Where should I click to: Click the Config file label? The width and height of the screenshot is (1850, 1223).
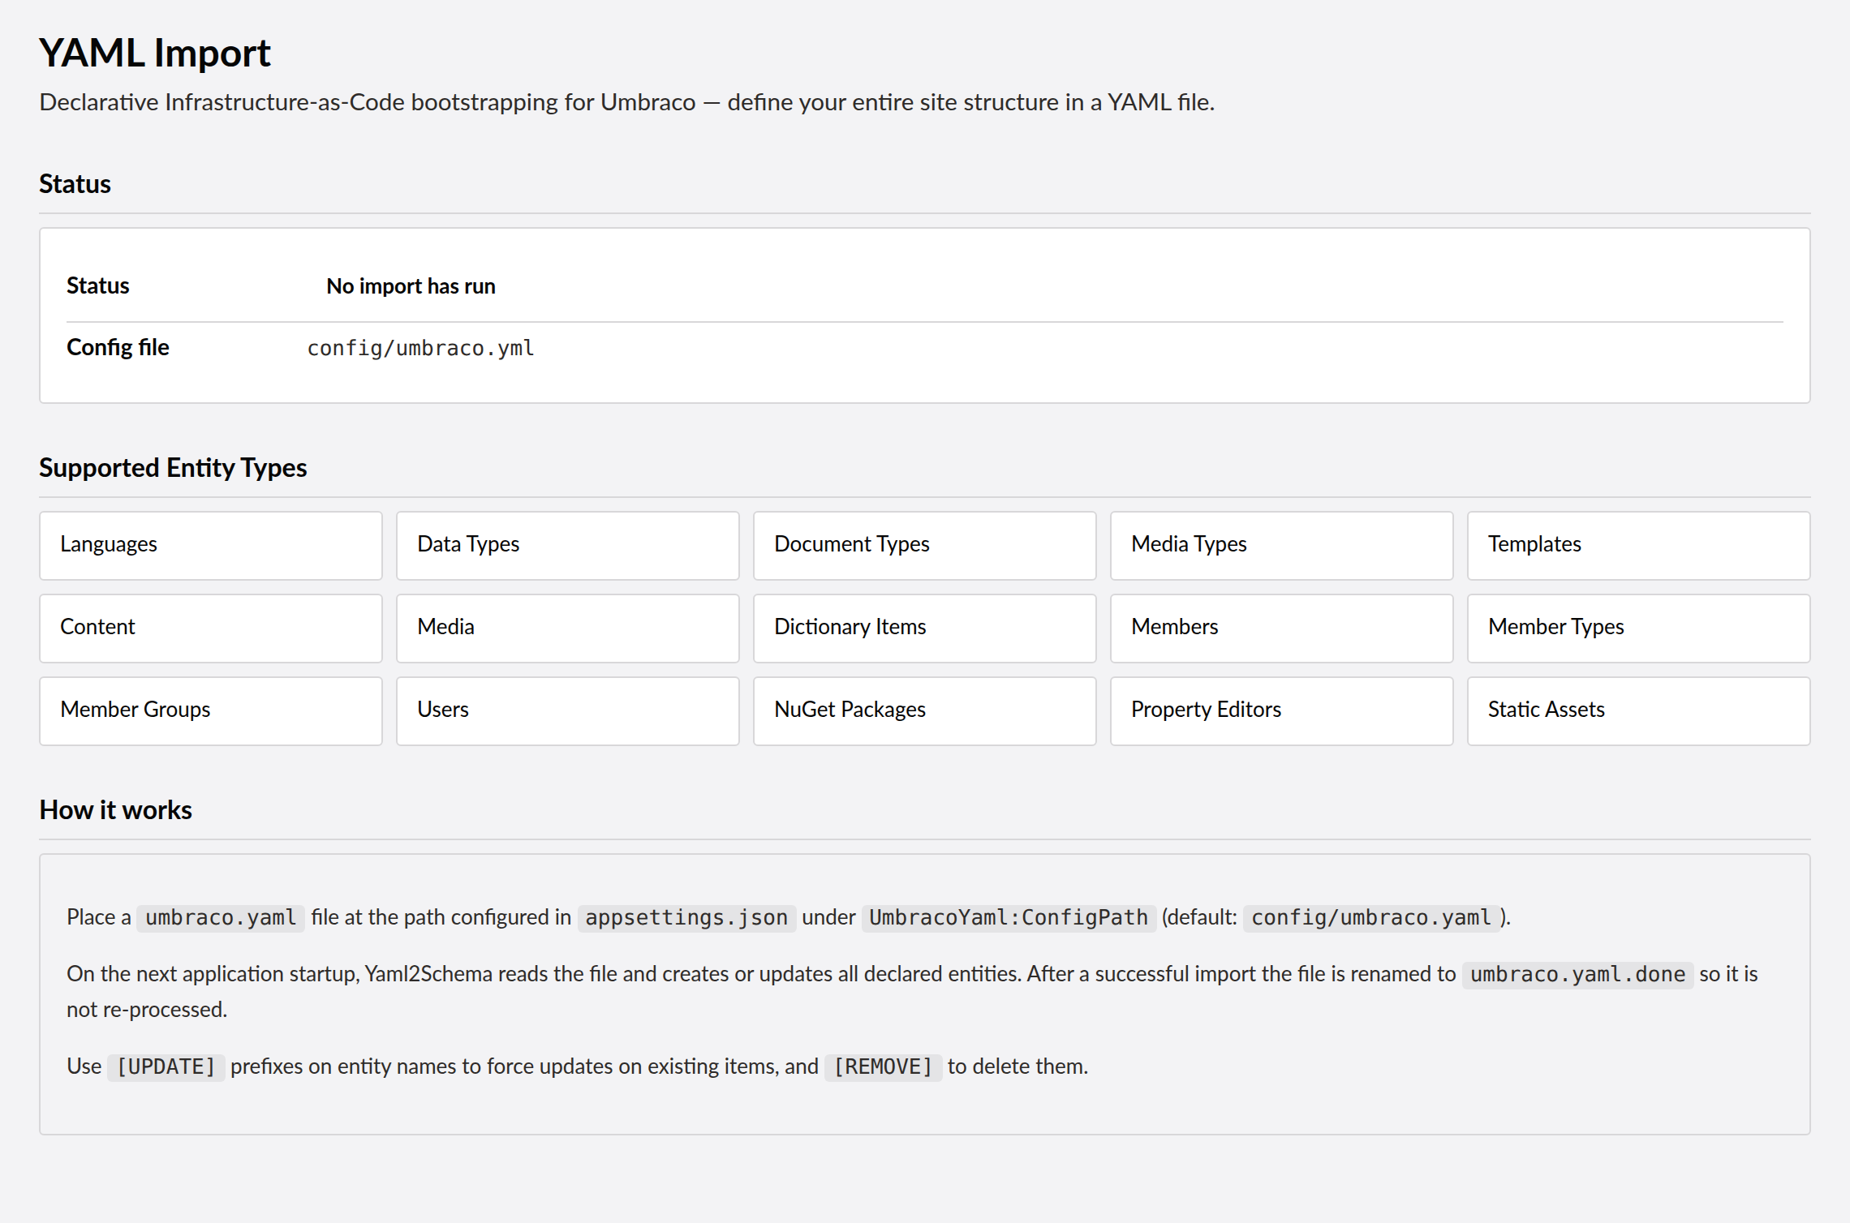pyautogui.click(x=118, y=347)
